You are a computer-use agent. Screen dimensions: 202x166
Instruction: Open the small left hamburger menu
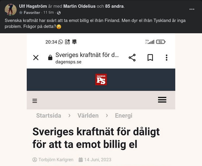(x=35, y=101)
